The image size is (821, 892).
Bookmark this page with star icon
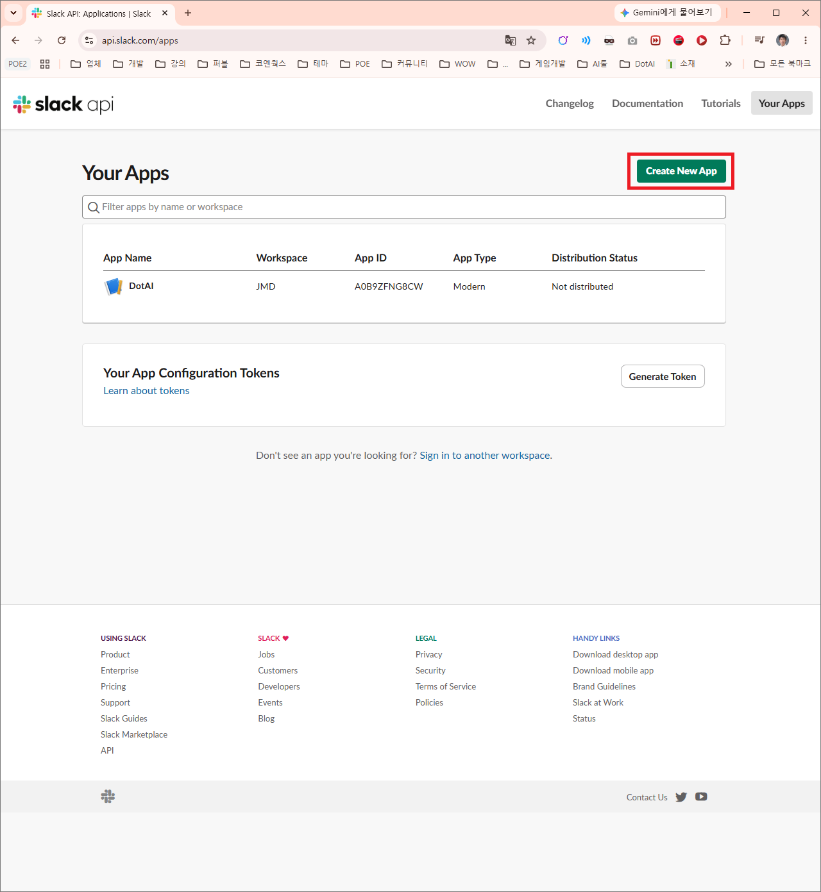[x=531, y=40]
